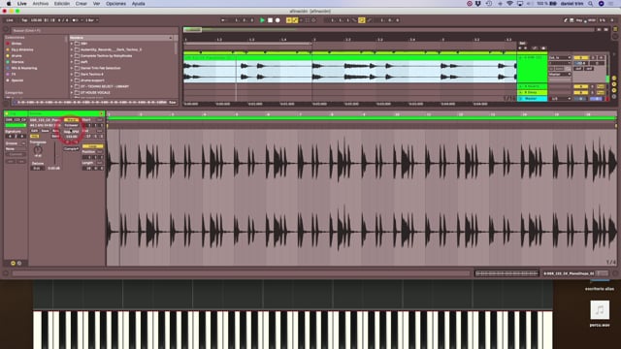Image resolution: width=621 pixels, height=349 pixels.
Task: Switch to the yellow Arrangement view selector
Action: coord(615,29)
